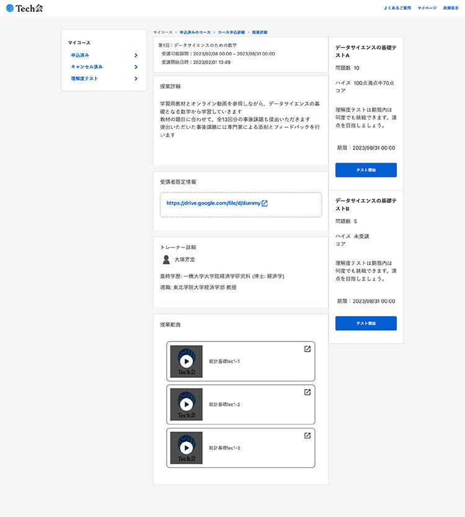Screen dimensions: 465x517
Task: Click trainer 大塚芳宏's avatar icon
Action: coord(166,259)
